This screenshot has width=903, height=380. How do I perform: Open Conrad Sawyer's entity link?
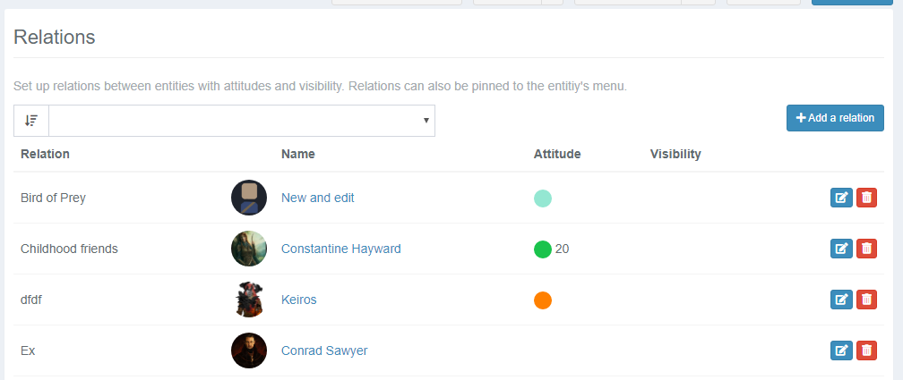323,350
